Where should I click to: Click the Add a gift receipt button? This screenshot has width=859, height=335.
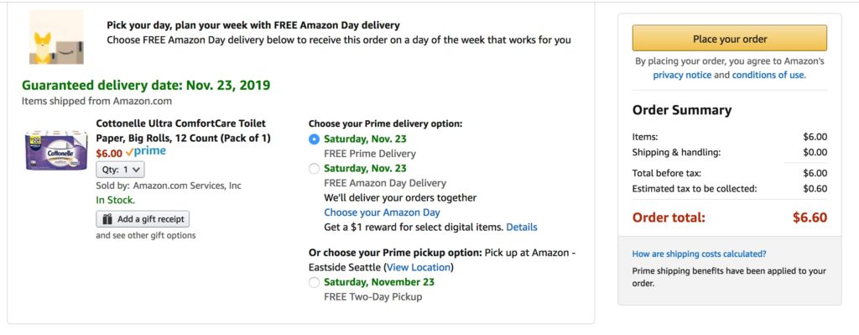pyautogui.click(x=143, y=219)
